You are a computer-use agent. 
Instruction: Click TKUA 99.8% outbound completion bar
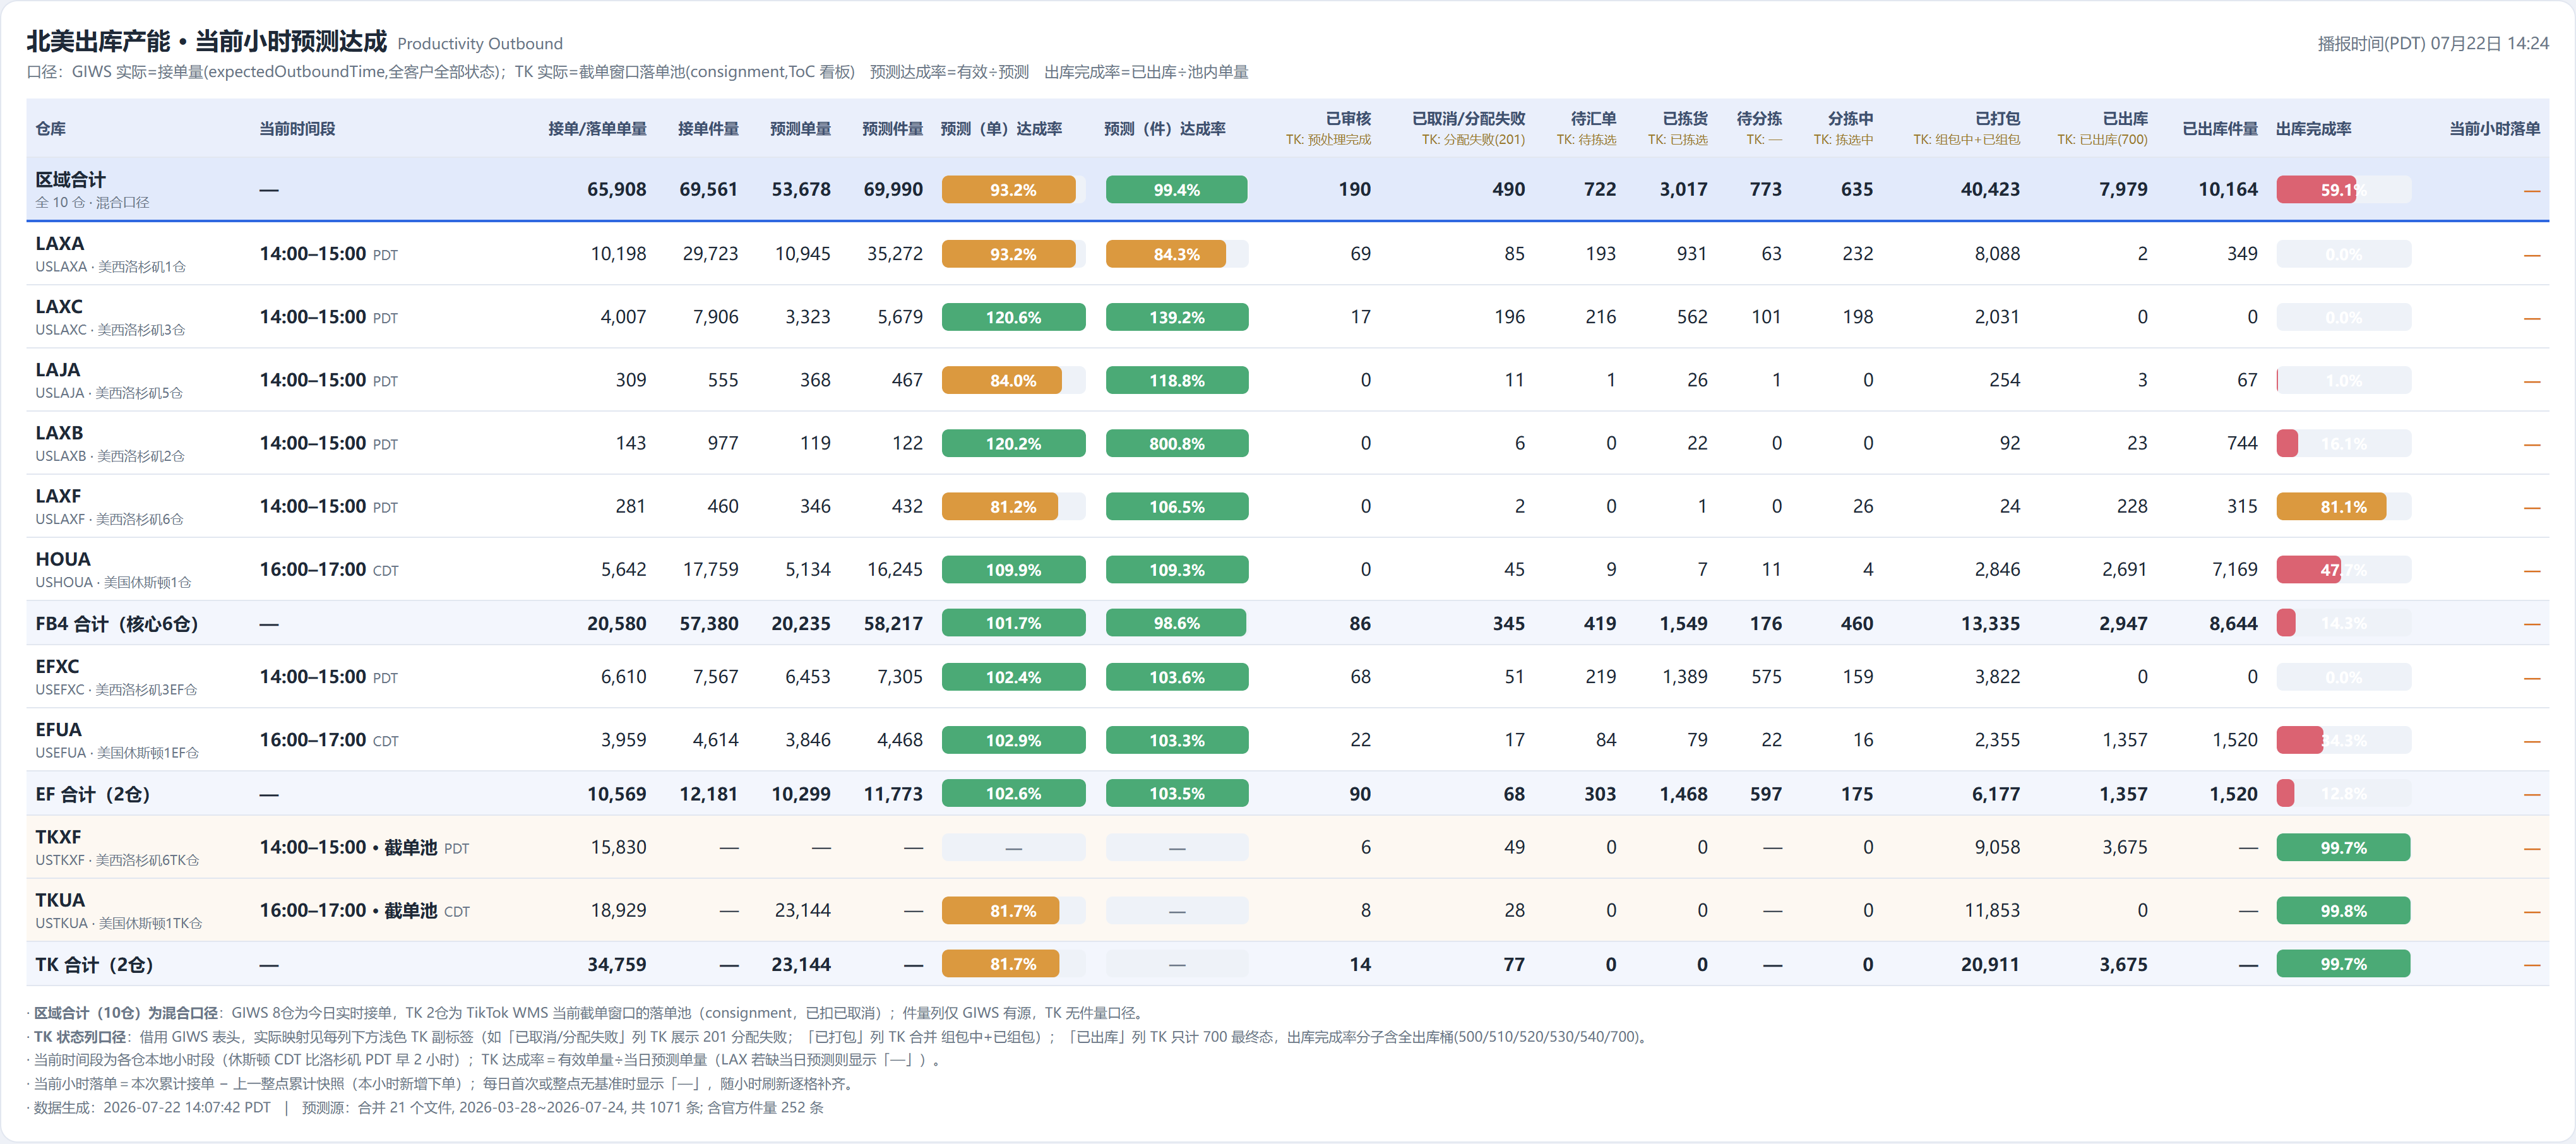[2343, 910]
